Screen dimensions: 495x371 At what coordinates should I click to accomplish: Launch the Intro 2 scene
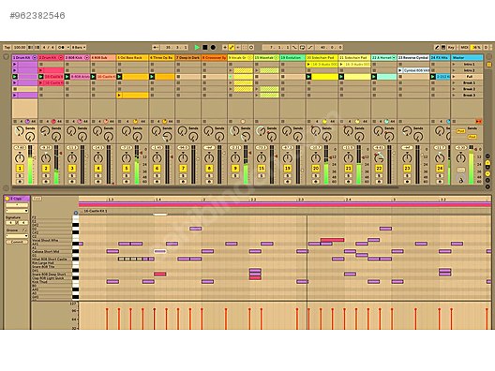point(454,70)
